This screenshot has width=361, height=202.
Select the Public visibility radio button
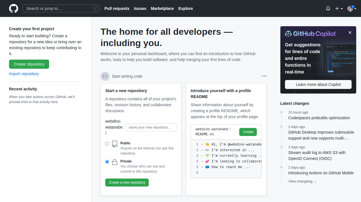[107, 144]
